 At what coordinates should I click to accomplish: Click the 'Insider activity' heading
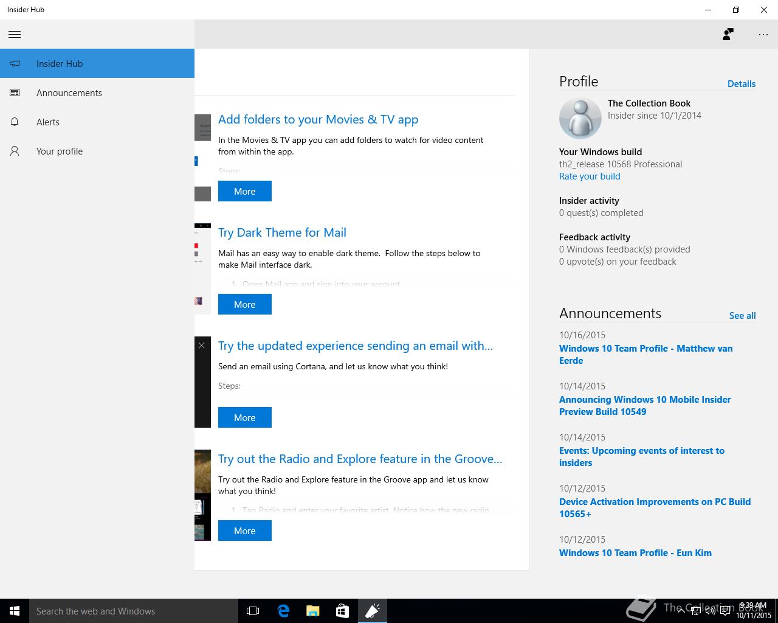click(x=589, y=201)
